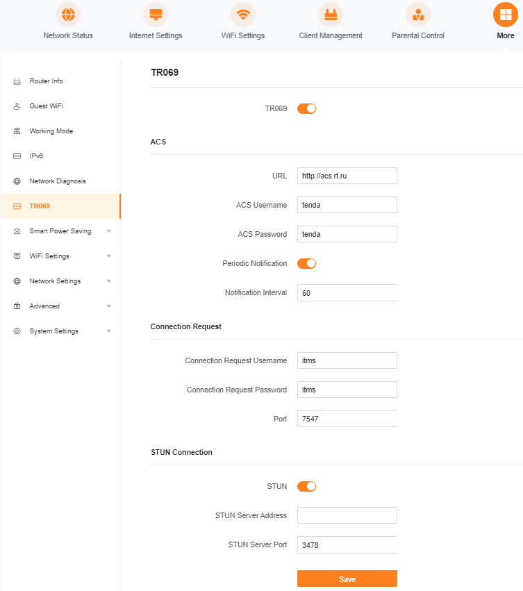Click the STUN Server Address field

tap(347, 515)
